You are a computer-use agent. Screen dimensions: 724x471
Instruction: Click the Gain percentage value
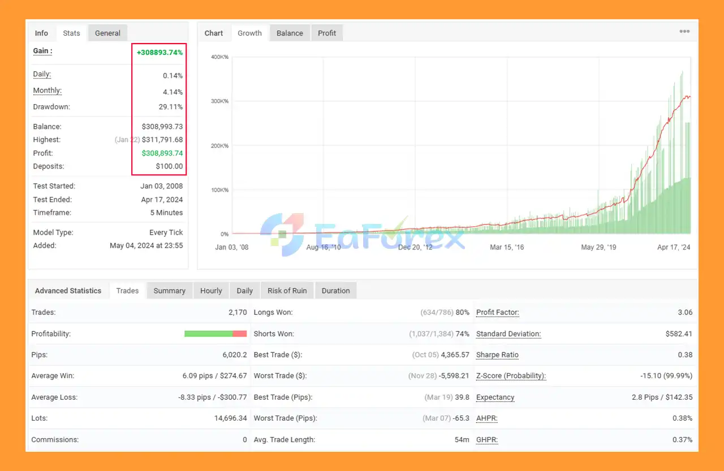(x=160, y=52)
